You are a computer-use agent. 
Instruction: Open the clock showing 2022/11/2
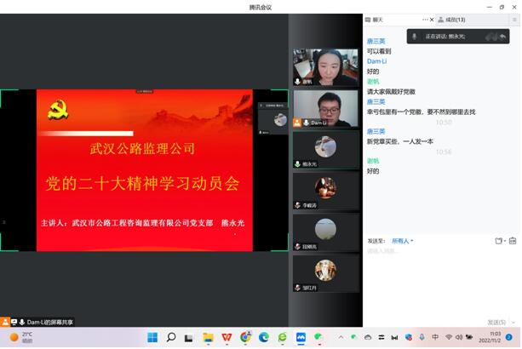pos(490,337)
